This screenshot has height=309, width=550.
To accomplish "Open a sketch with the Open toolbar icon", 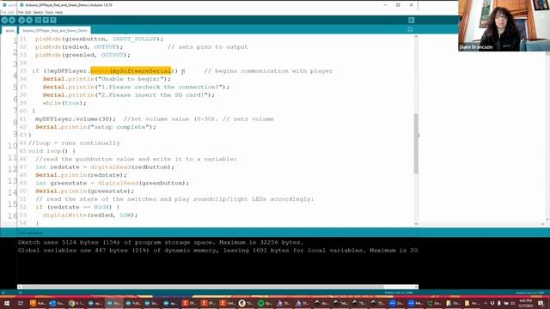I will (46, 21).
